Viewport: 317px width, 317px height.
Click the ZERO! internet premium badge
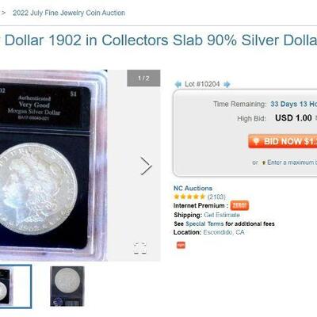tap(239, 205)
